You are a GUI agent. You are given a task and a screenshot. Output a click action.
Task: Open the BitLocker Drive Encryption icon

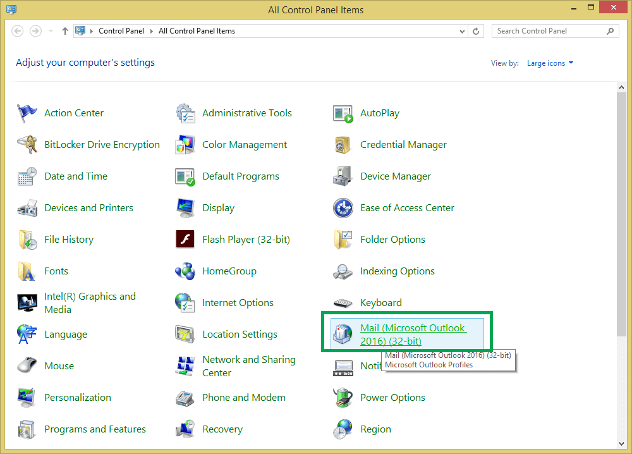pyautogui.click(x=27, y=145)
